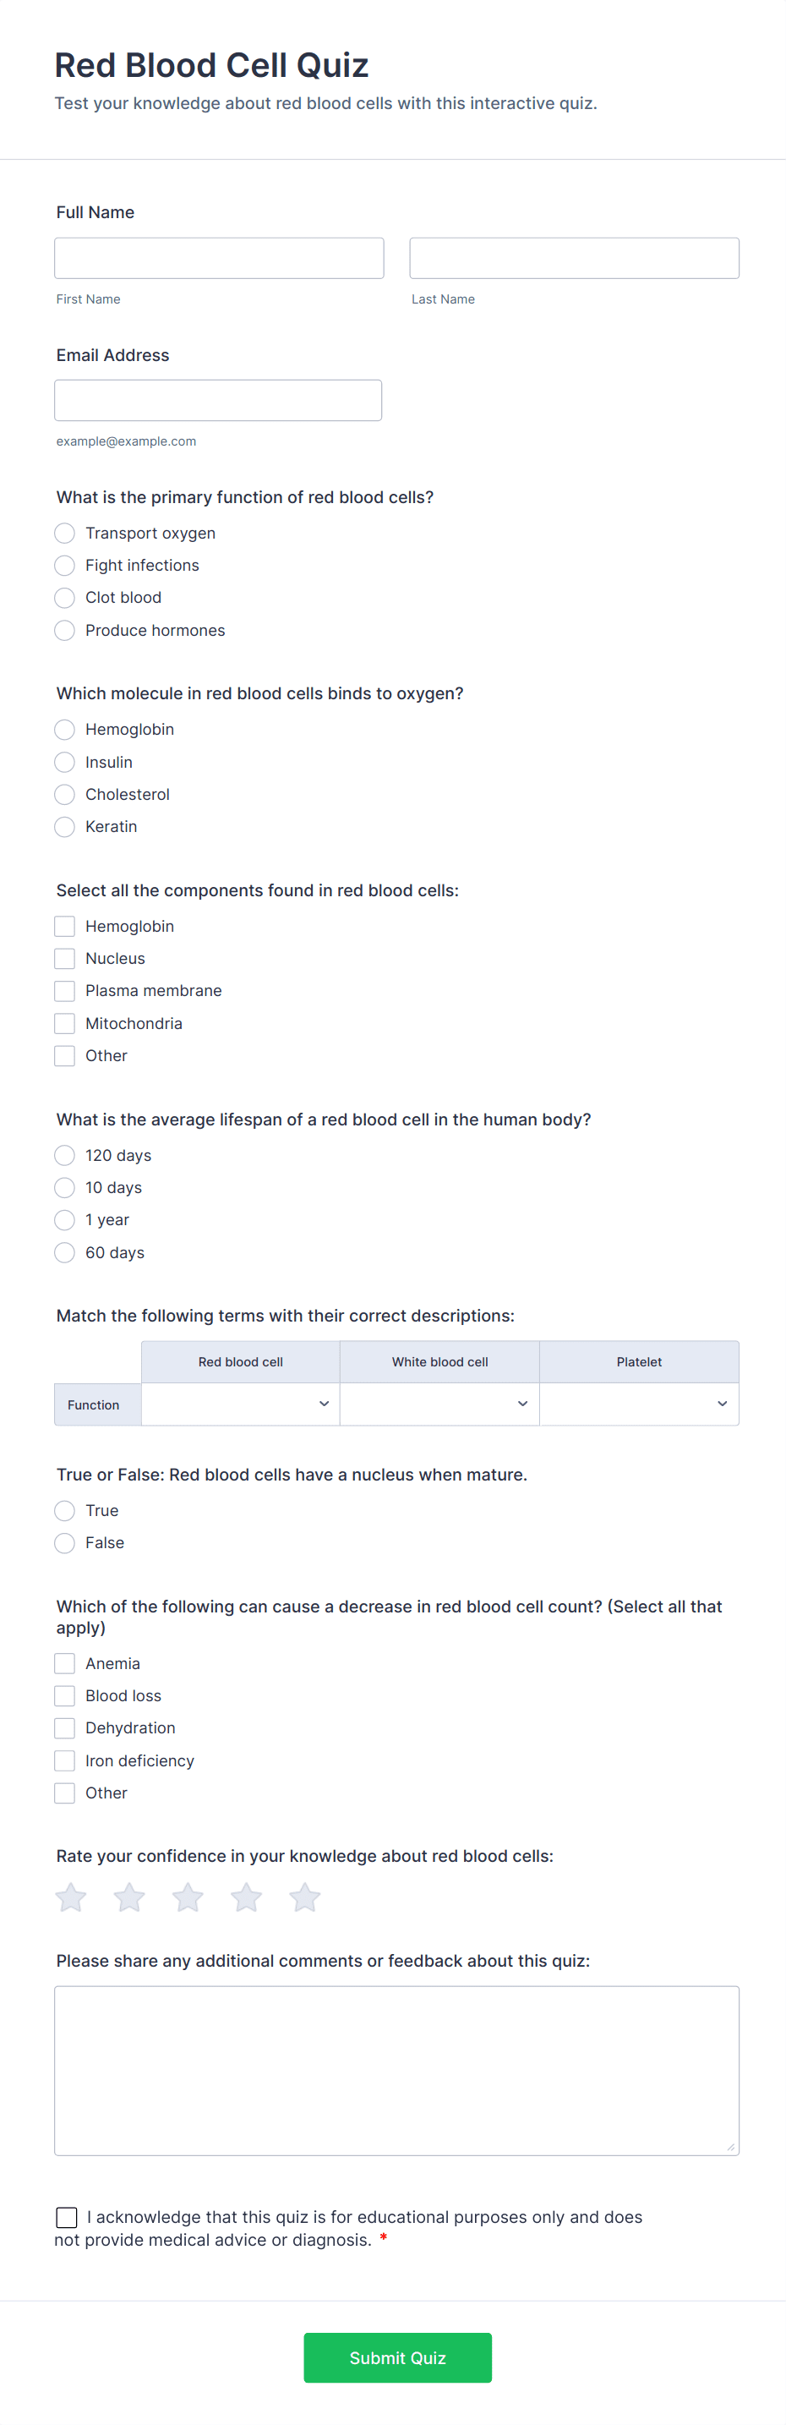Screen dimensions: 786x2425
Task: Open the Red blood cell function dropdown
Action: 241,1404
